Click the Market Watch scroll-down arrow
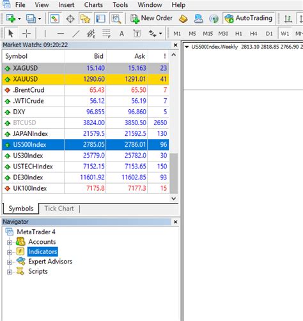 pos(174,198)
